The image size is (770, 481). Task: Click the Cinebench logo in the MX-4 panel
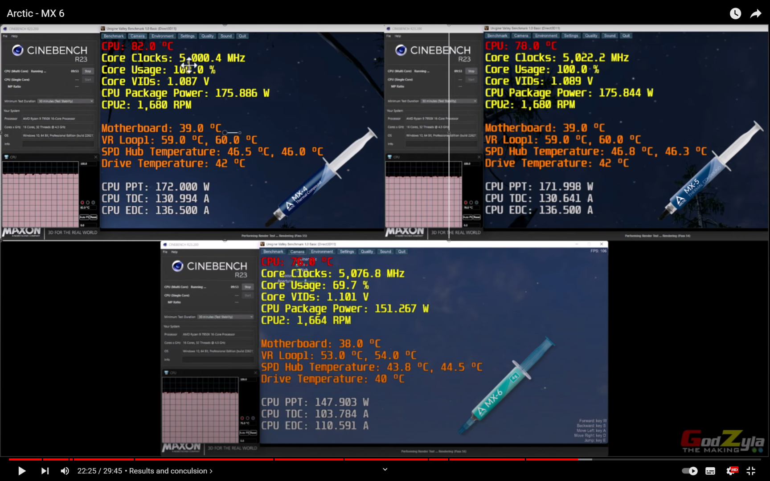point(18,50)
